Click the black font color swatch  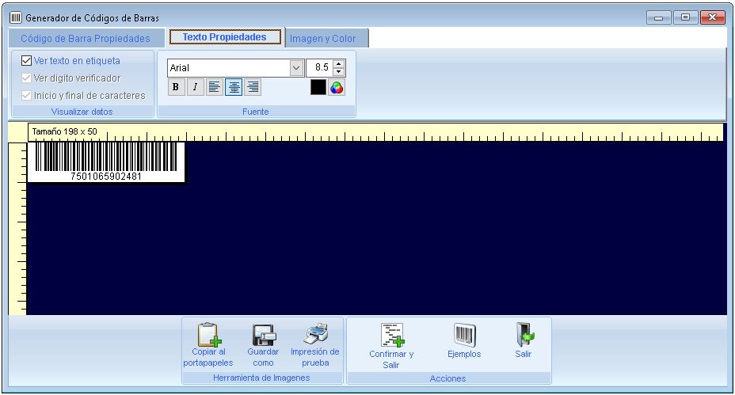pyautogui.click(x=318, y=88)
